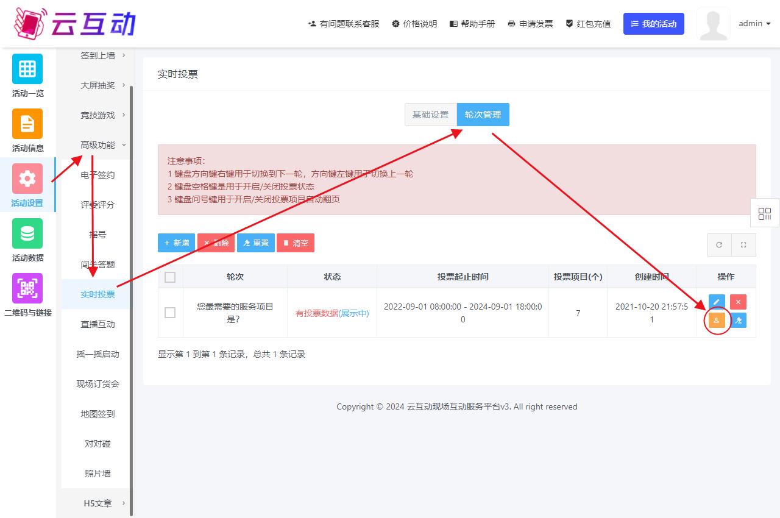
Task: Open 现场订货会 submenu item
Action: click(x=97, y=384)
